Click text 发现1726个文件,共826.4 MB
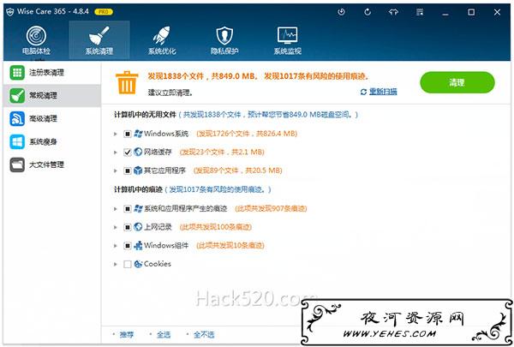Screen dimensions: 514x347 click(x=247, y=134)
